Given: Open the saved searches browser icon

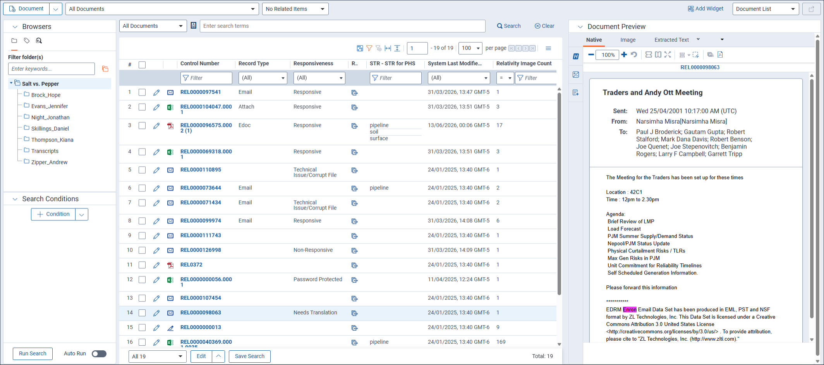Looking at the screenshot, I should pyautogui.click(x=39, y=41).
